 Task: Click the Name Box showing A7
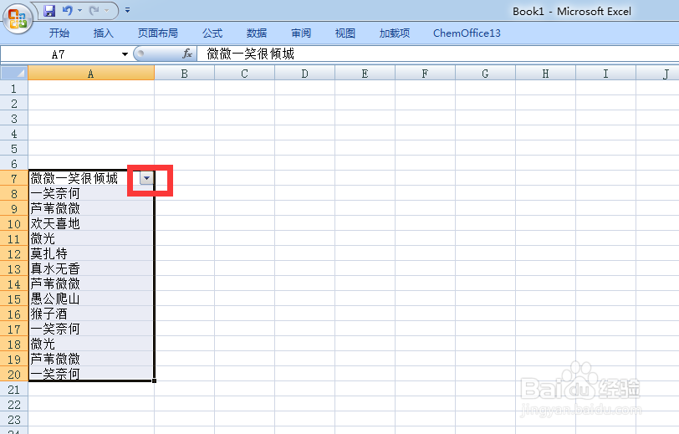[59, 54]
